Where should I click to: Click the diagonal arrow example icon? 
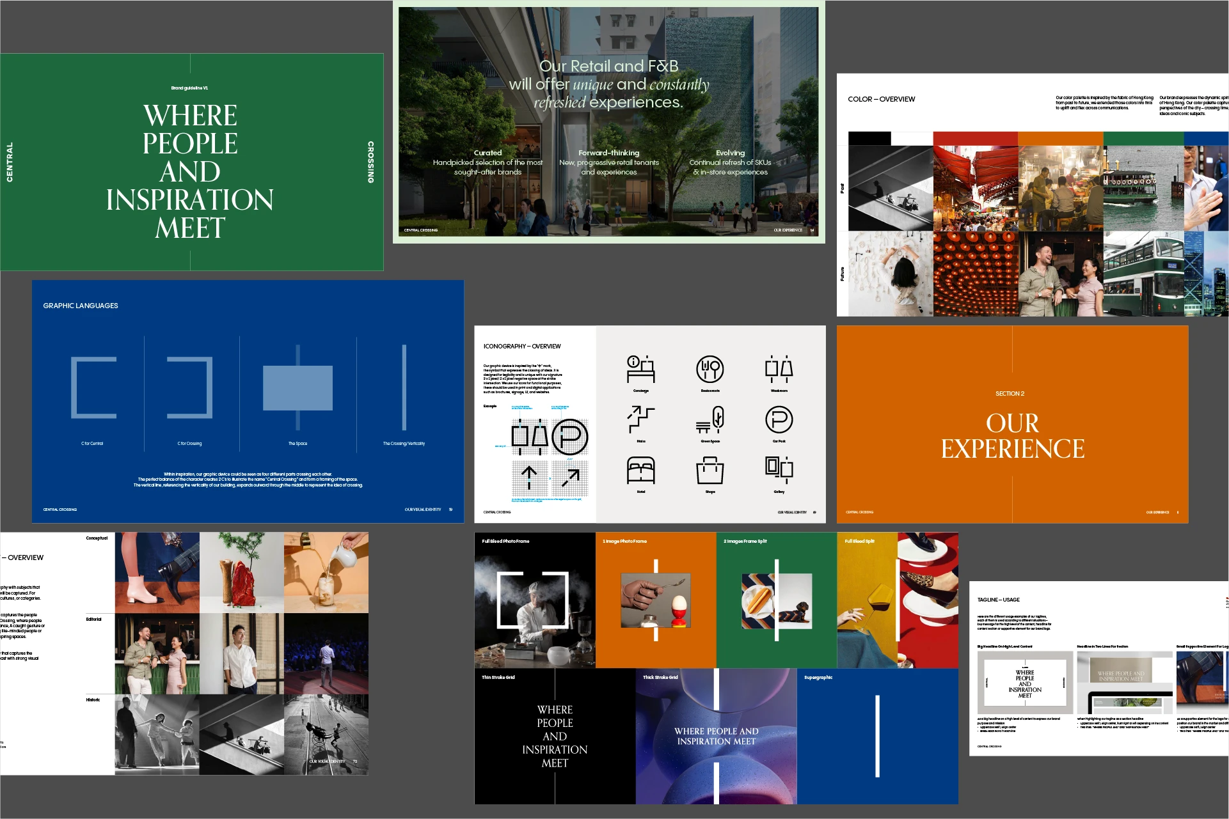click(569, 478)
